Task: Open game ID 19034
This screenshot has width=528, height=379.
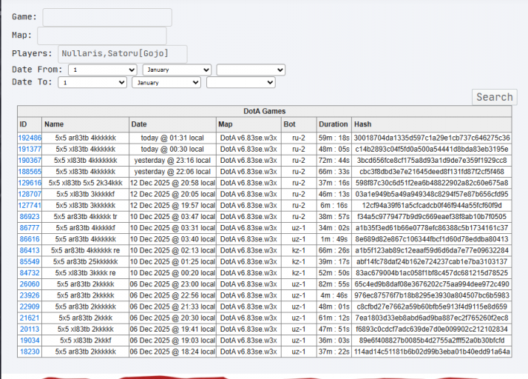Action: pyautogui.click(x=30, y=341)
